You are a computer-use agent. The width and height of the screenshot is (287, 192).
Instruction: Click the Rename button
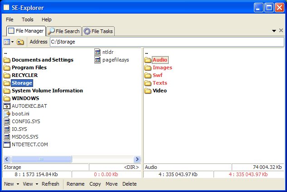(x=76, y=184)
